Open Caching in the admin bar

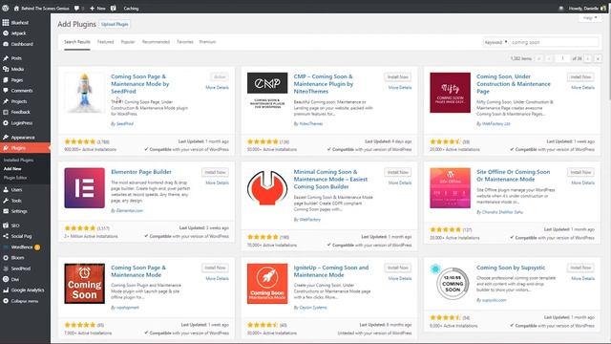click(131, 8)
